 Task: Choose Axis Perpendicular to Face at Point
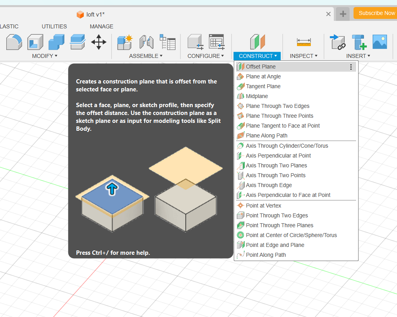point(296,195)
